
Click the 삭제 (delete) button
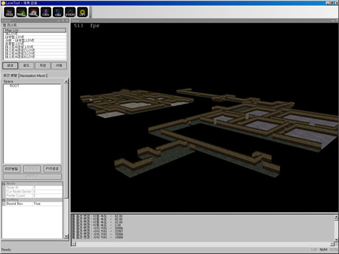pyautogui.click(x=59, y=65)
